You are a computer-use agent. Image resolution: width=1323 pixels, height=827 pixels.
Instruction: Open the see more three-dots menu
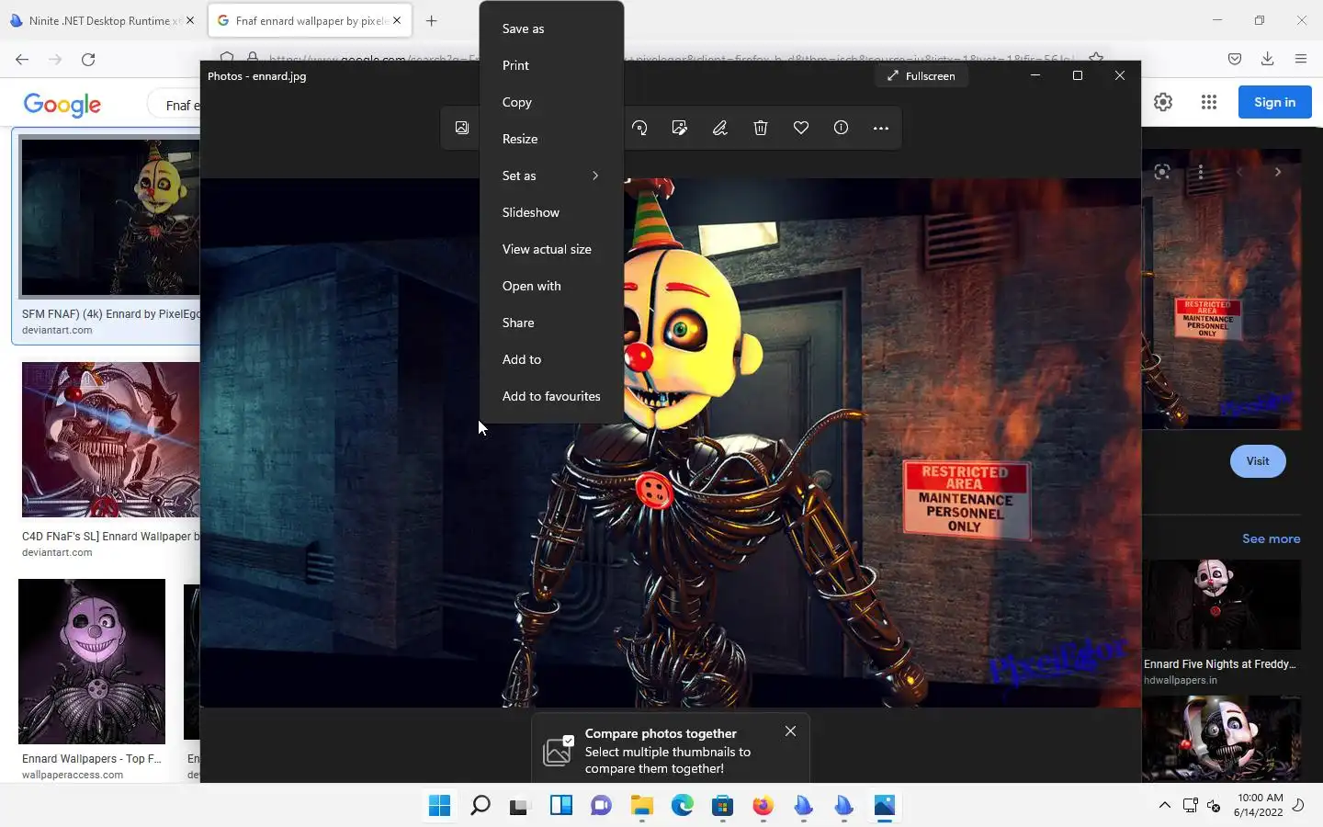pyautogui.click(x=881, y=129)
